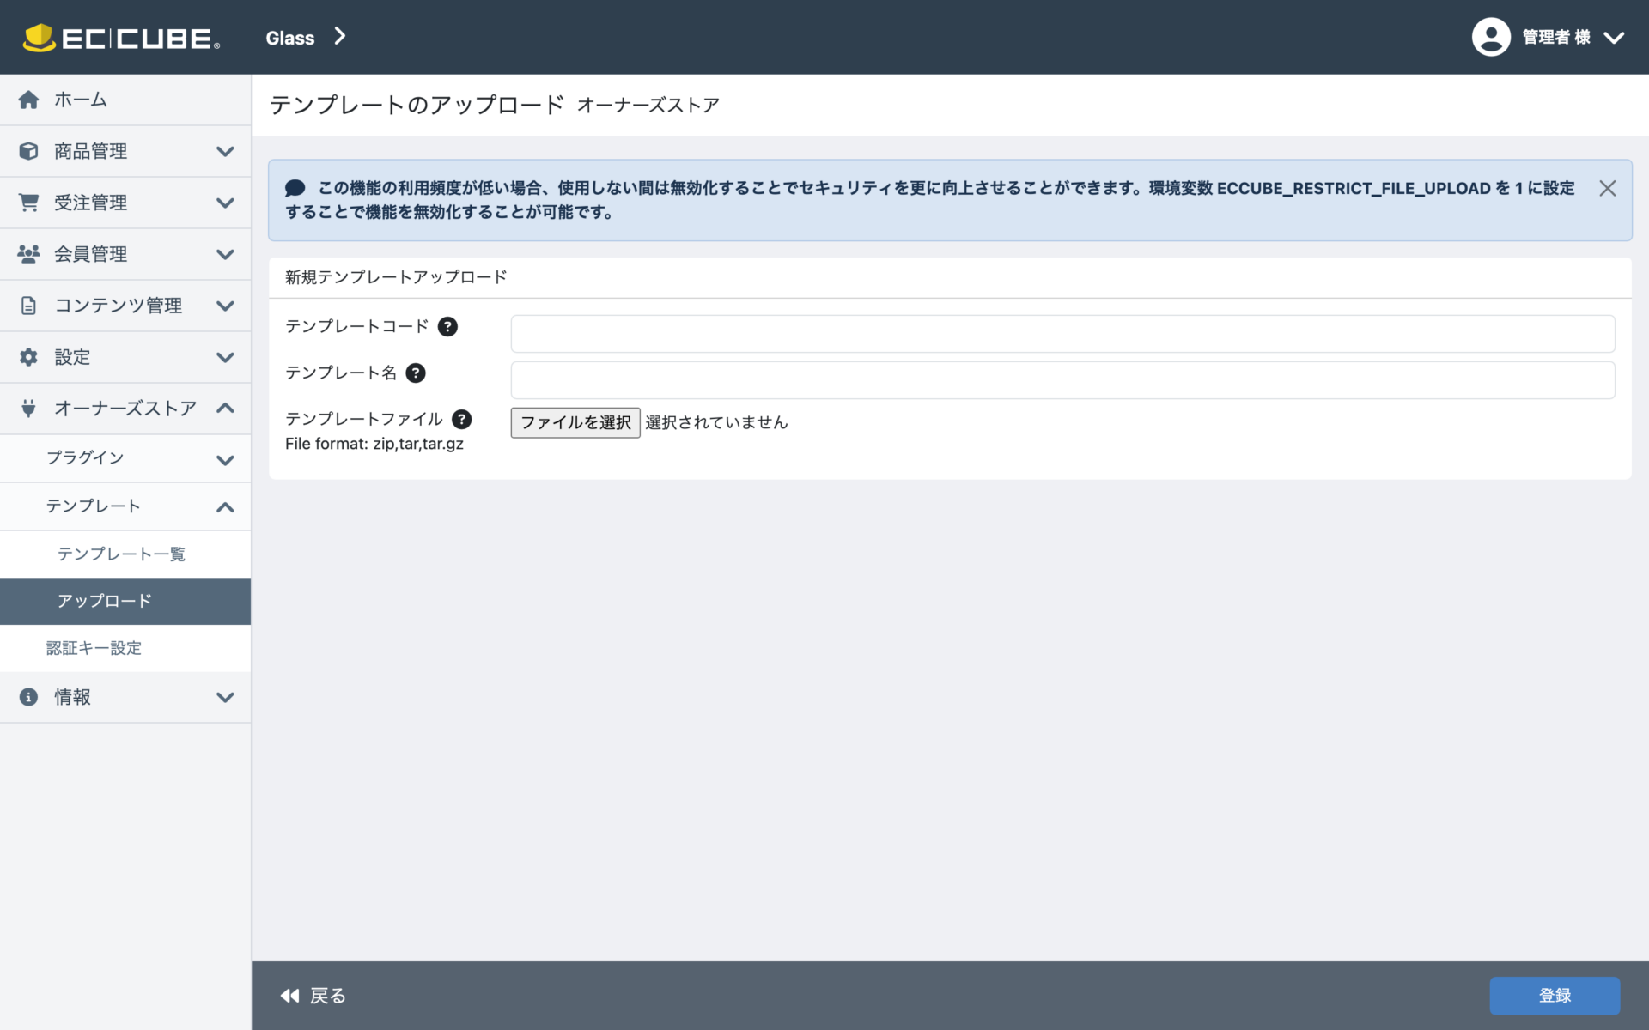Expand the 商品管理 menu chevron
Image resolution: width=1649 pixels, height=1030 pixels.
(x=225, y=151)
